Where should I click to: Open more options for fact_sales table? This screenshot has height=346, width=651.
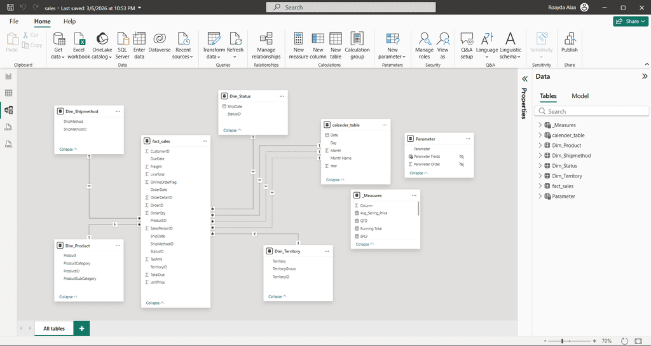point(205,141)
